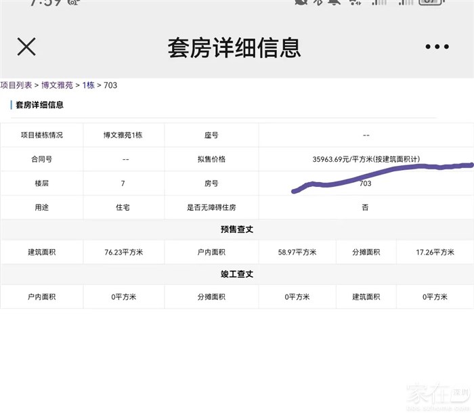Select the 17.26平方米 shared area value
The width and height of the screenshot is (474, 413).
pyautogui.click(x=435, y=253)
